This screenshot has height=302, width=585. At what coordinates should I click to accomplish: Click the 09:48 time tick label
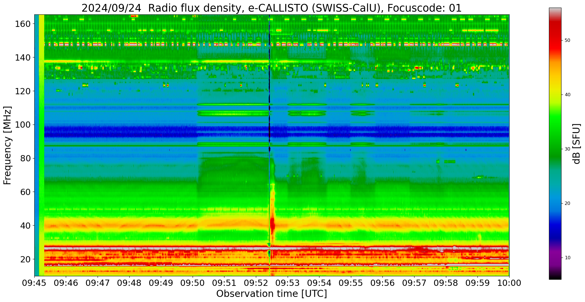tap(129, 283)
